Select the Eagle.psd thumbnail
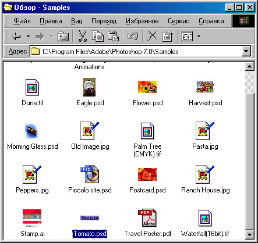The height and width of the screenshot is (243, 258). (90, 87)
